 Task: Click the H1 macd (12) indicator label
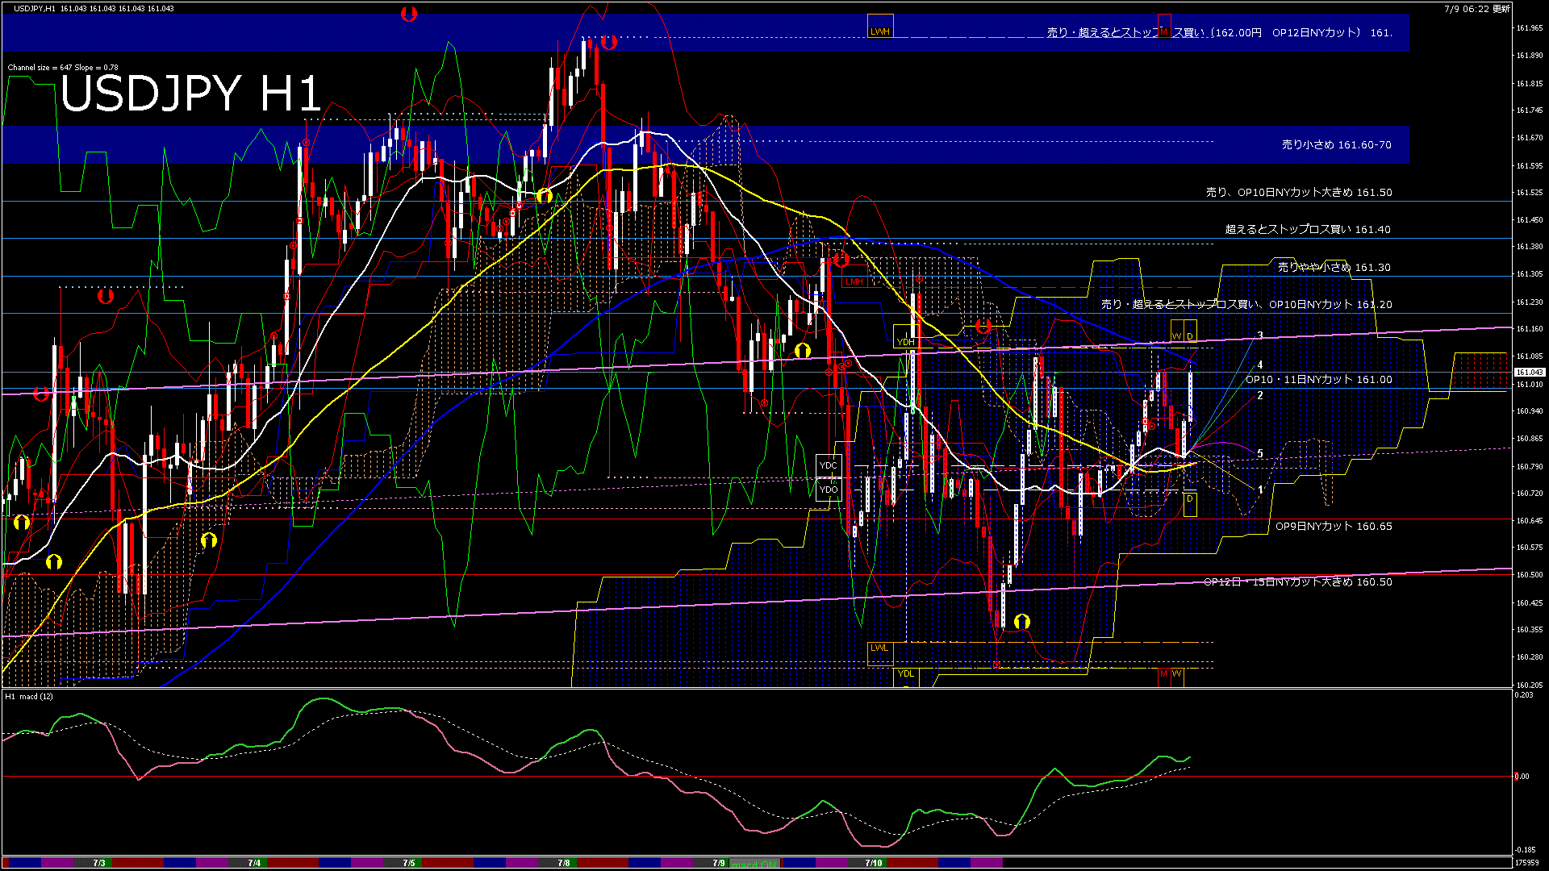click(29, 696)
